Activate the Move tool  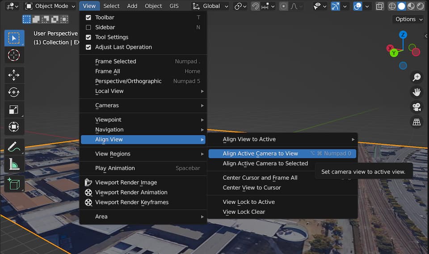click(x=14, y=75)
